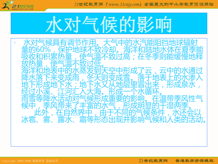Click line starting 量的60%，保护地球

[x=112, y=50]
